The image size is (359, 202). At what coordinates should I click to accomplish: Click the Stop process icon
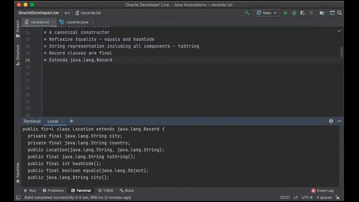pyautogui.click(x=311, y=13)
